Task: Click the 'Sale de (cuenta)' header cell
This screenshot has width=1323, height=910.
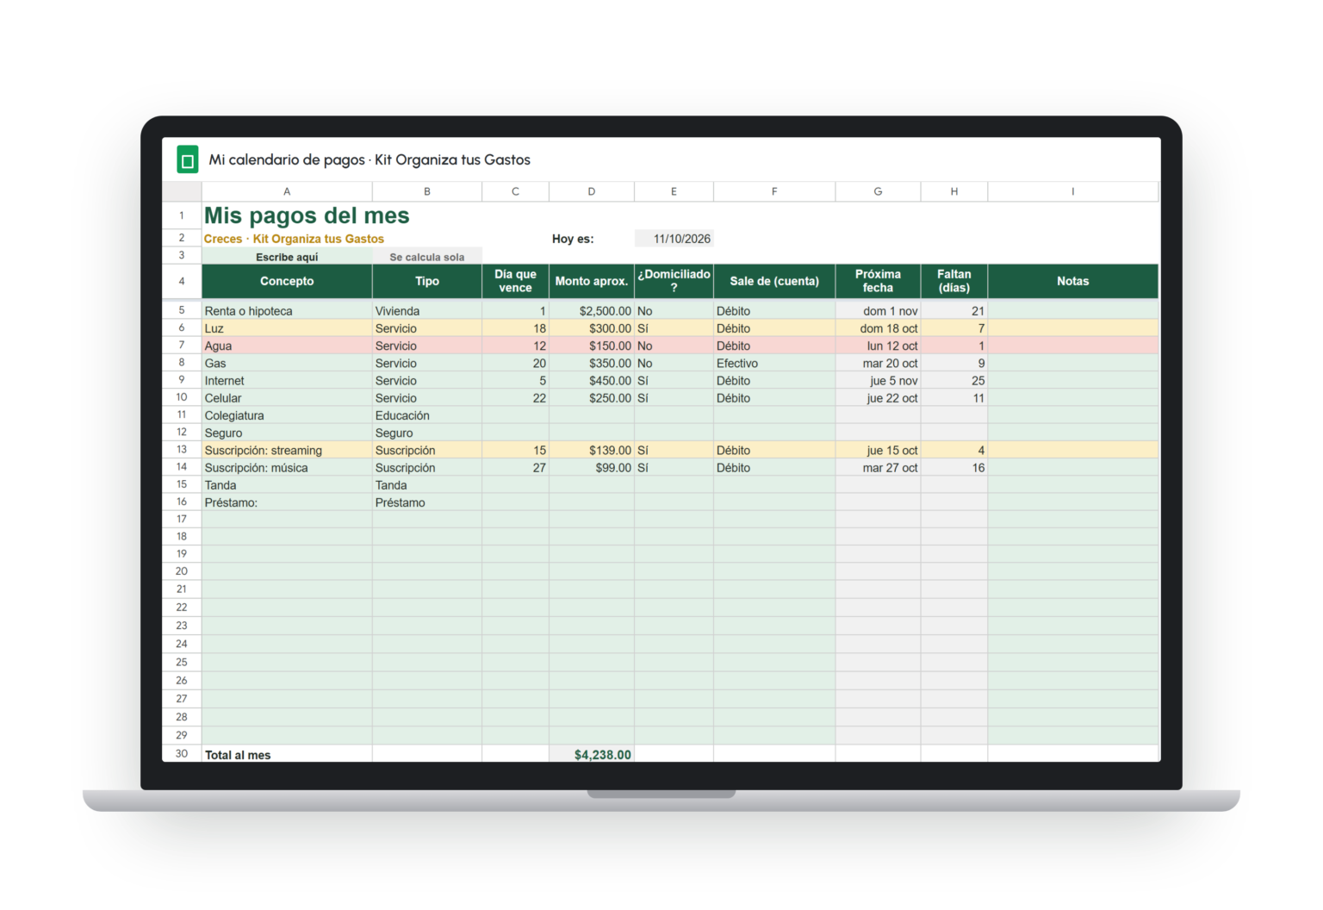Action: pyautogui.click(x=774, y=281)
